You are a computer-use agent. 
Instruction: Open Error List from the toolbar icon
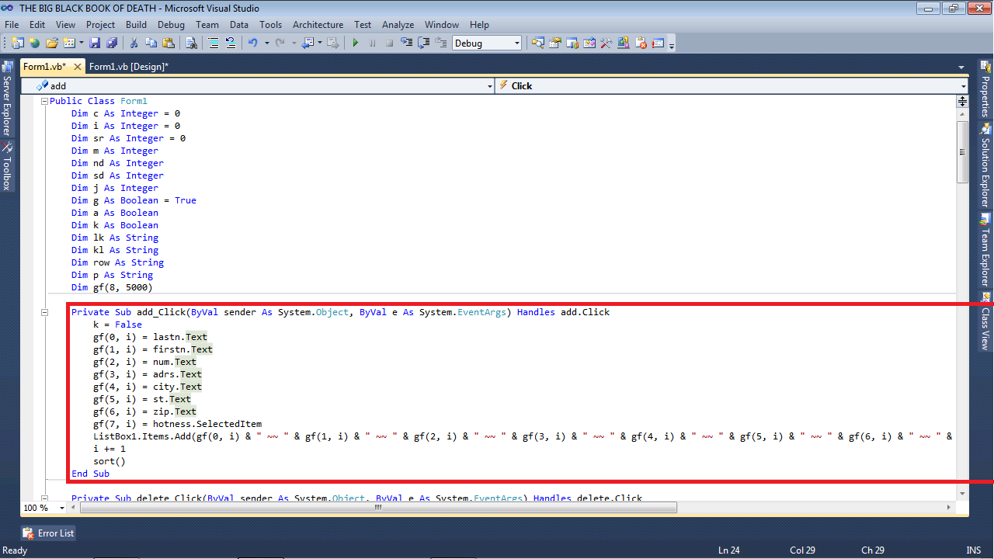tap(641, 43)
